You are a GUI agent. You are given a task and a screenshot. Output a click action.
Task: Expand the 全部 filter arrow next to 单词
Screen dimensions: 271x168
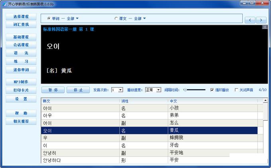point(77,18)
